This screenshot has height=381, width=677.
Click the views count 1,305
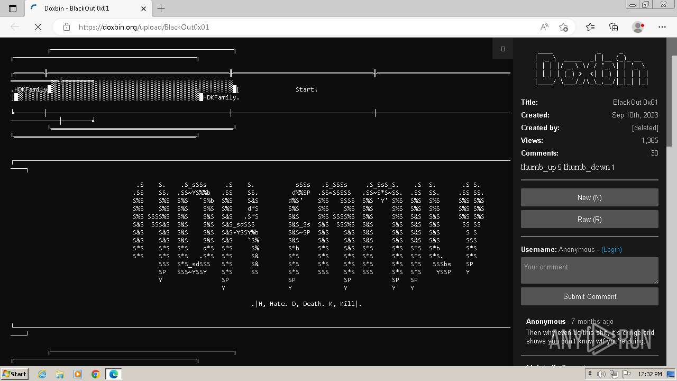(649, 140)
